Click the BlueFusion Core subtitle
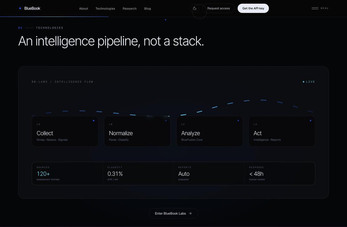The image size is (347, 227). coord(192,140)
